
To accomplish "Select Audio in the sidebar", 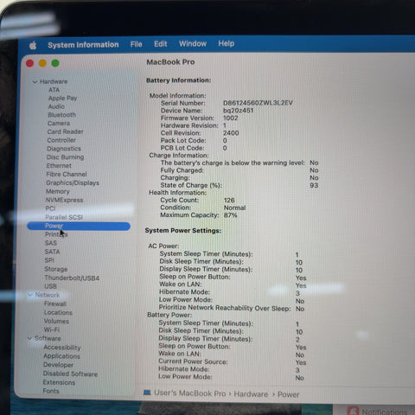I will [56, 106].
